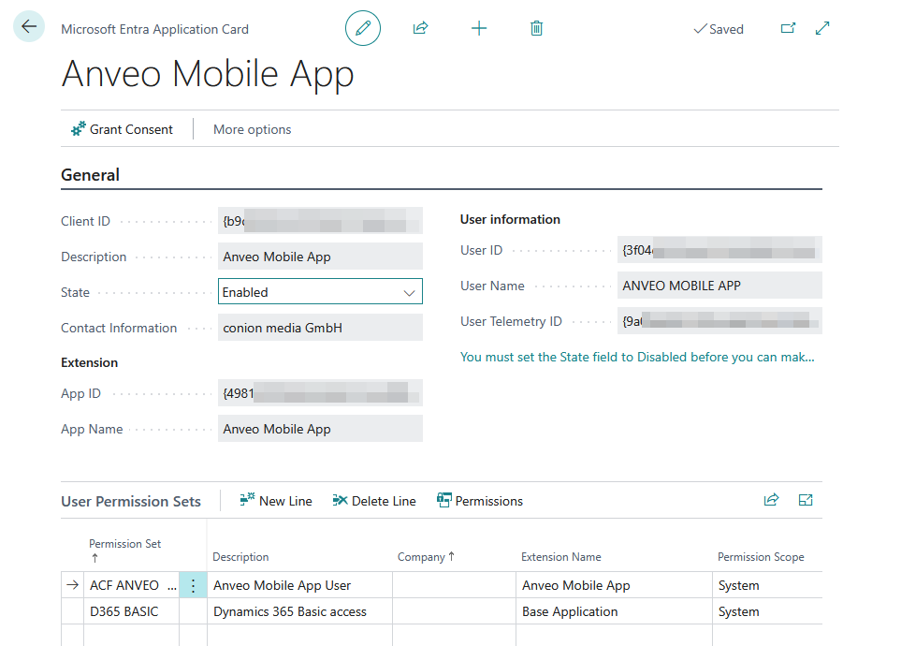Open the State dropdown showing Enabled
The width and height of the screenshot is (901, 646).
pyautogui.click(x=320, y=292)
